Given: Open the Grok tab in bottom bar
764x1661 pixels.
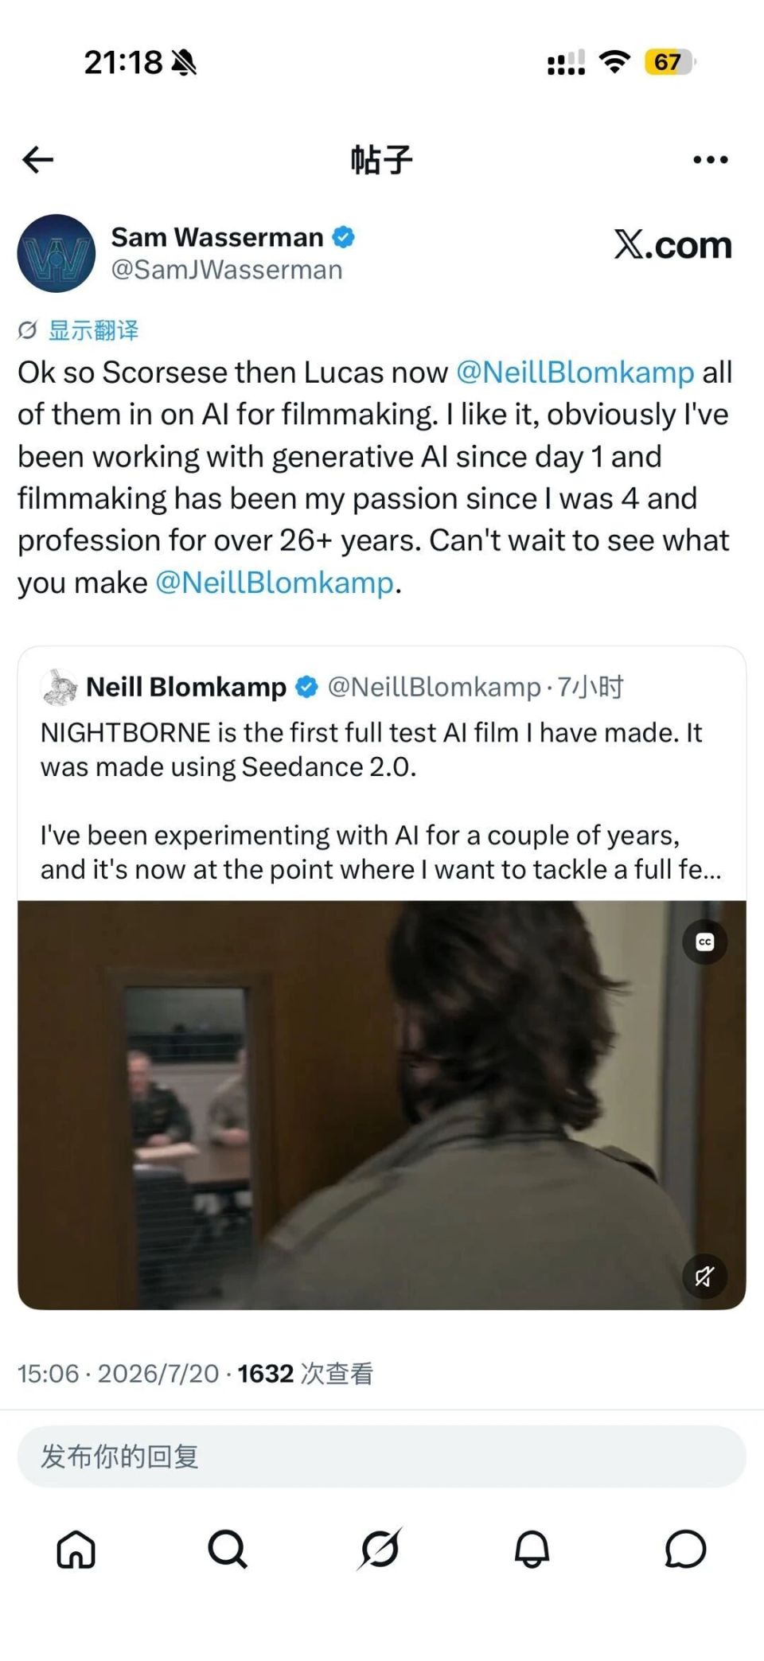Looking at the screenshot, I should (380, 1549).
